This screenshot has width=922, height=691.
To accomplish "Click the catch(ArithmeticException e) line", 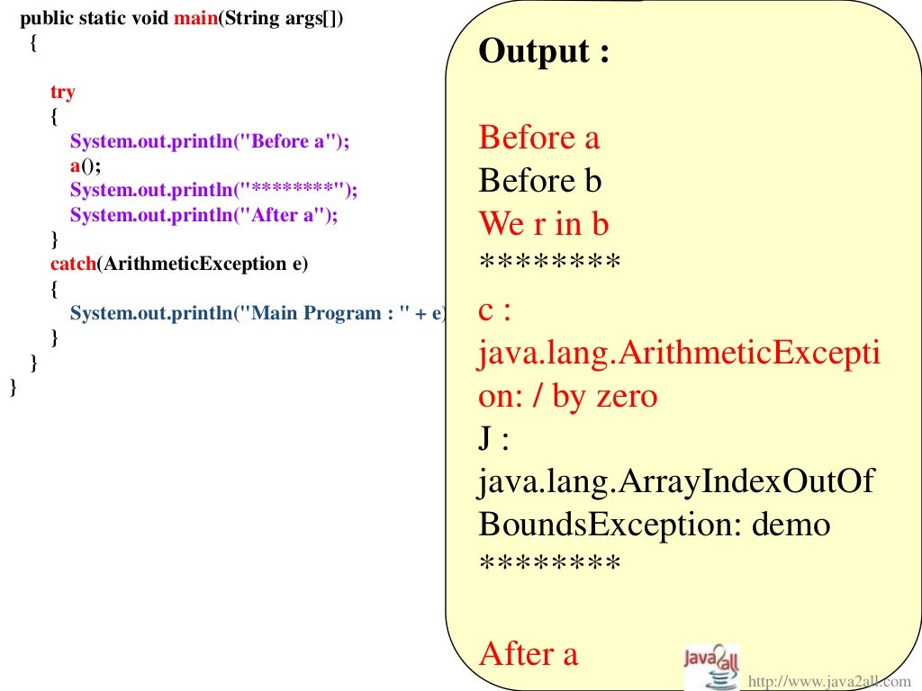I will coord(179,264).
